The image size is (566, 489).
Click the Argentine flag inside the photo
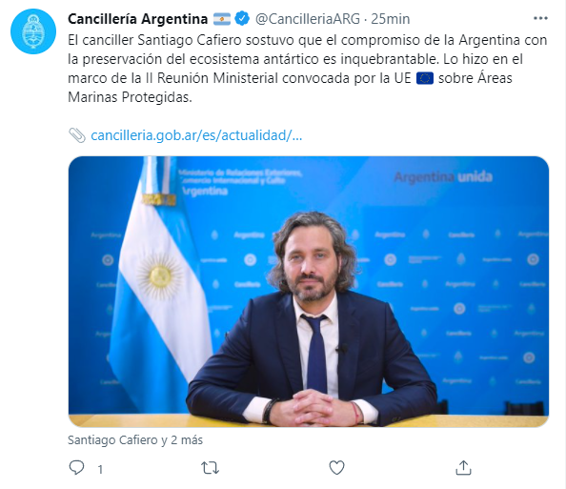(159, 275)
